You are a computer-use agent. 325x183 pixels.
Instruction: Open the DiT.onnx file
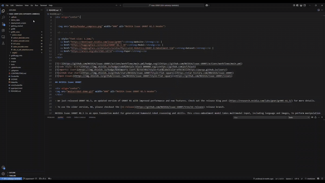(x=17, y=44)
